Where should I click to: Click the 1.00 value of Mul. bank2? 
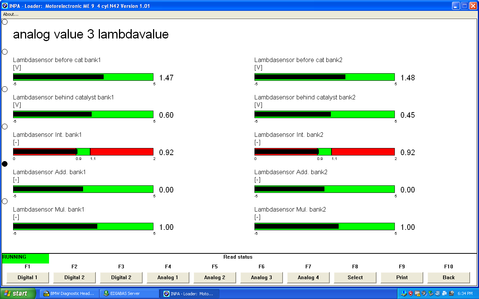[408, 227]
